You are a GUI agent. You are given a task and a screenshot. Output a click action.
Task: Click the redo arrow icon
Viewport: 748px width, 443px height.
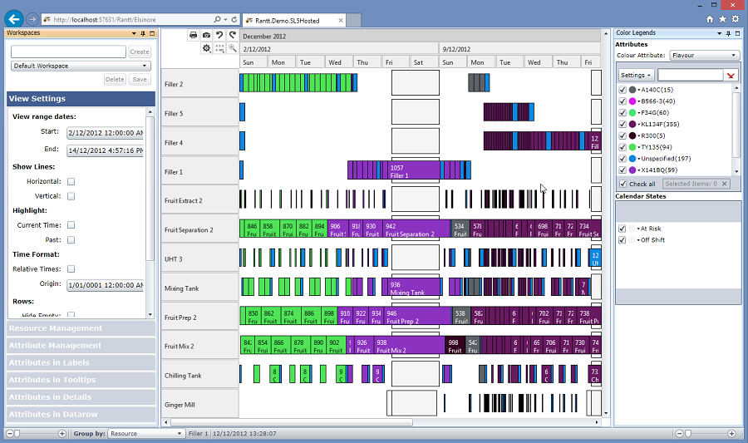tap(232, 35)
